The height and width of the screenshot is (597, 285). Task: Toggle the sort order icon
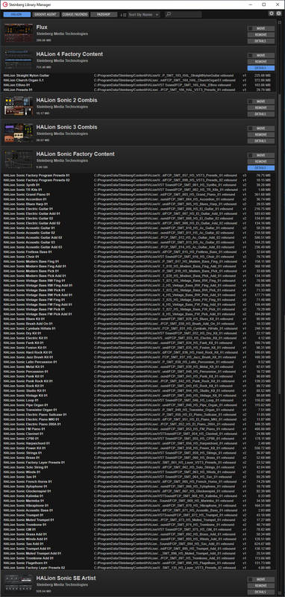coord(123,14)
